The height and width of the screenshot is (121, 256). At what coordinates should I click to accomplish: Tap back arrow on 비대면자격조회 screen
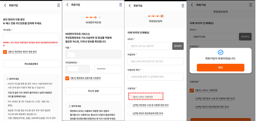67,5
